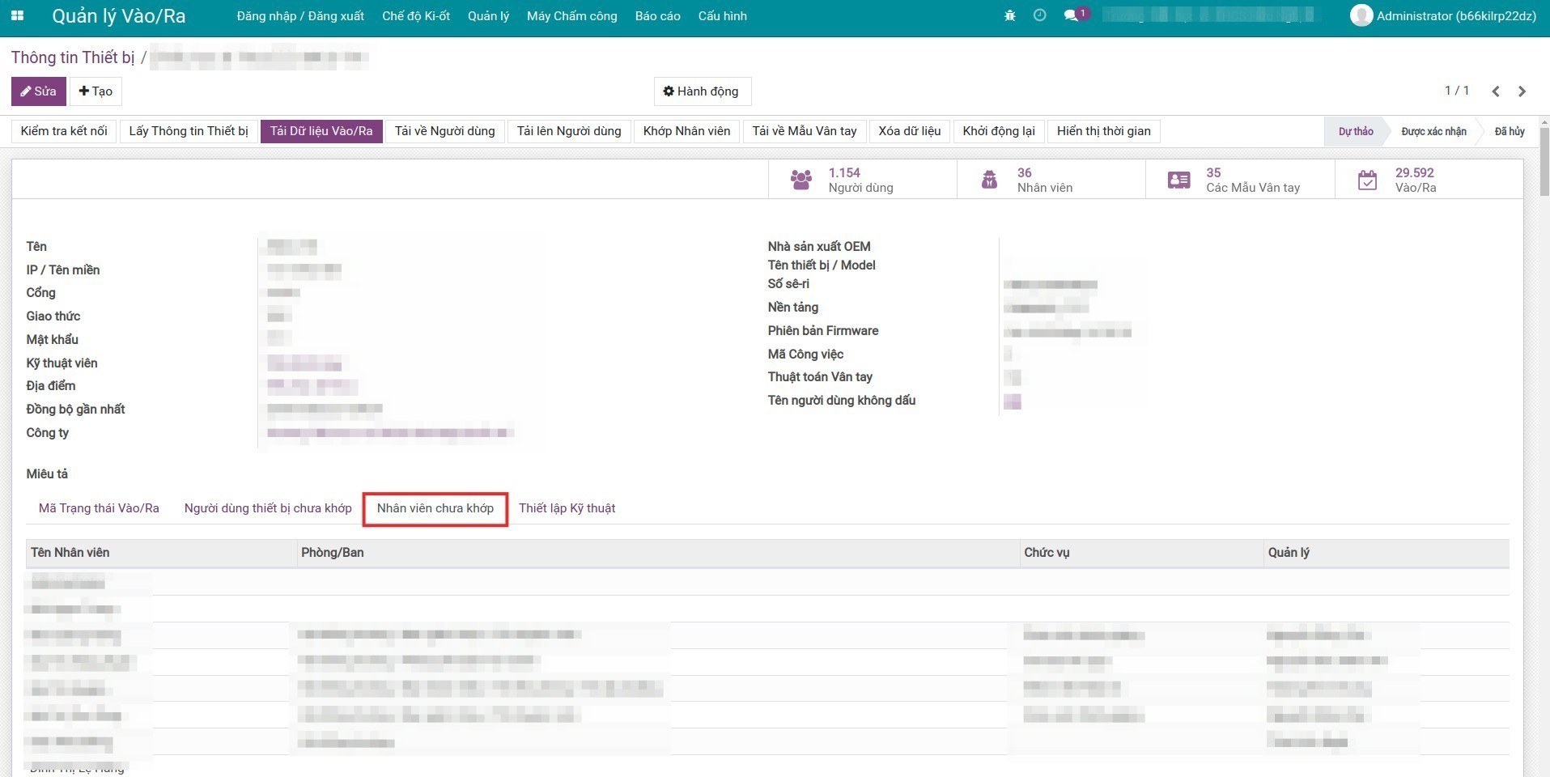
Task: Click the debug bug icon
Action: click(x=1009, y=15)
